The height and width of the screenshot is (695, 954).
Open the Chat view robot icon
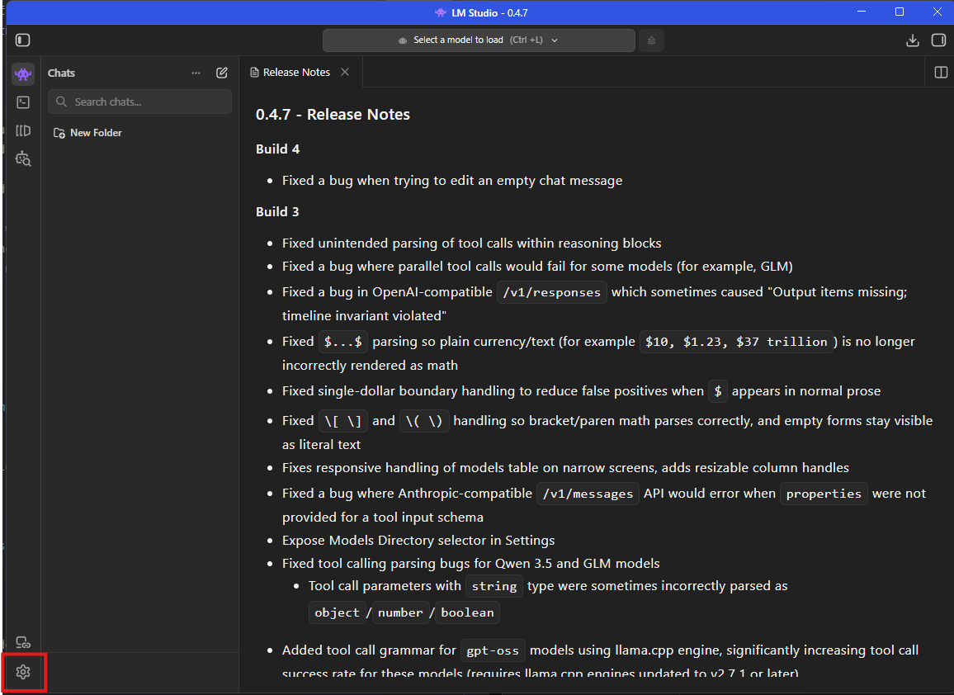click(23, 74)
